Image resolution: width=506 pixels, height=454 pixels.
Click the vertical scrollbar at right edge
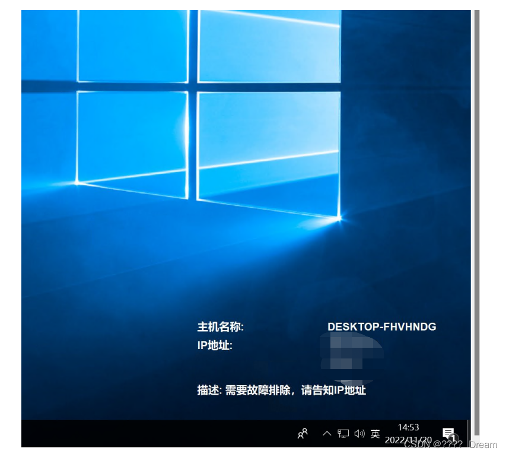pyautogui.click(x=476, y=223)
